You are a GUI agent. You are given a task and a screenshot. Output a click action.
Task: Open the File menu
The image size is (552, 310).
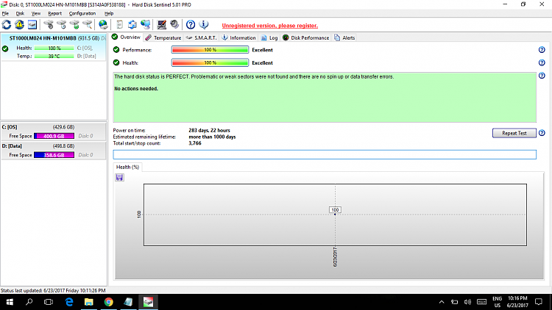[5, 13]
